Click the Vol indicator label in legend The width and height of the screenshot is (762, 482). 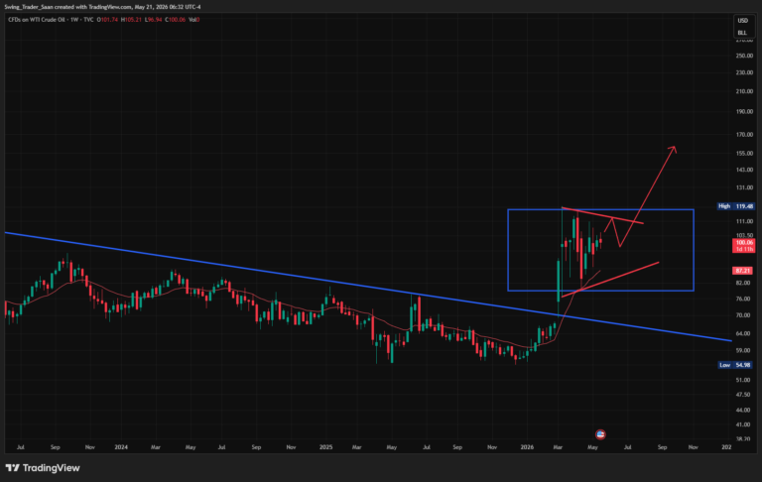[x=193, y=20]
